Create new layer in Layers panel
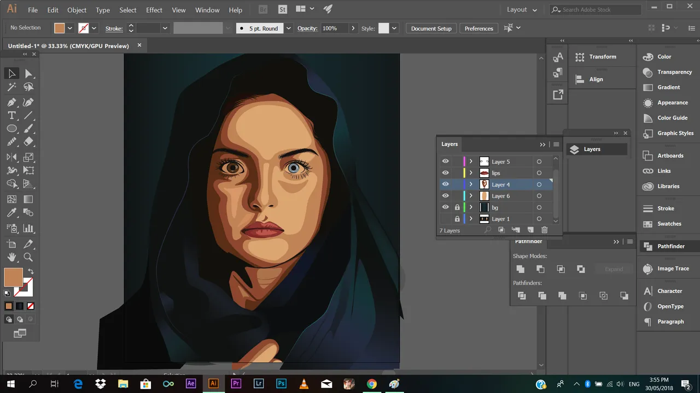The image size is (700, 393). click(x=530, y=230)
